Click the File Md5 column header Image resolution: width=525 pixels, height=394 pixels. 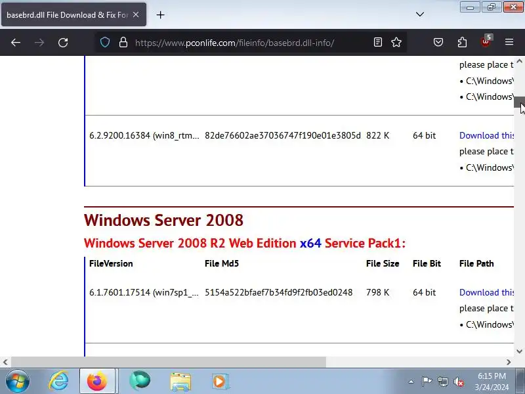(222, 263)
